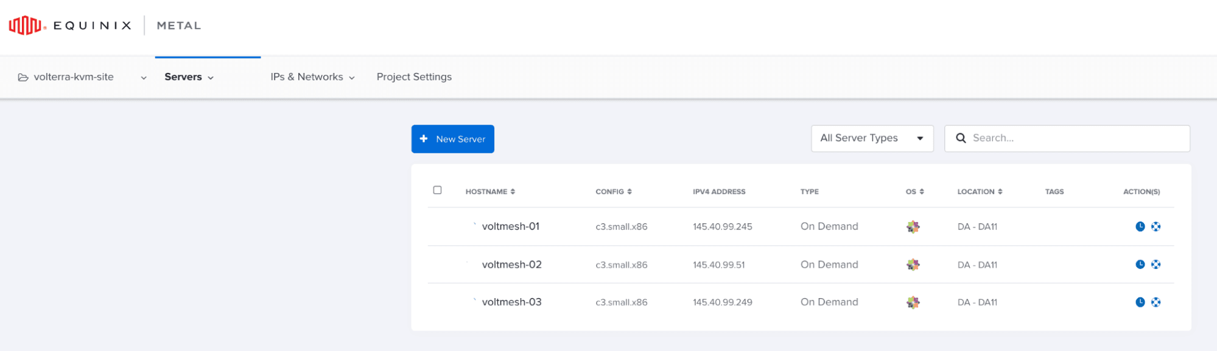Click the IPV4 ADDRESS column header
The width and height of the screenshot is (1217, 351).
pos(719,192)
